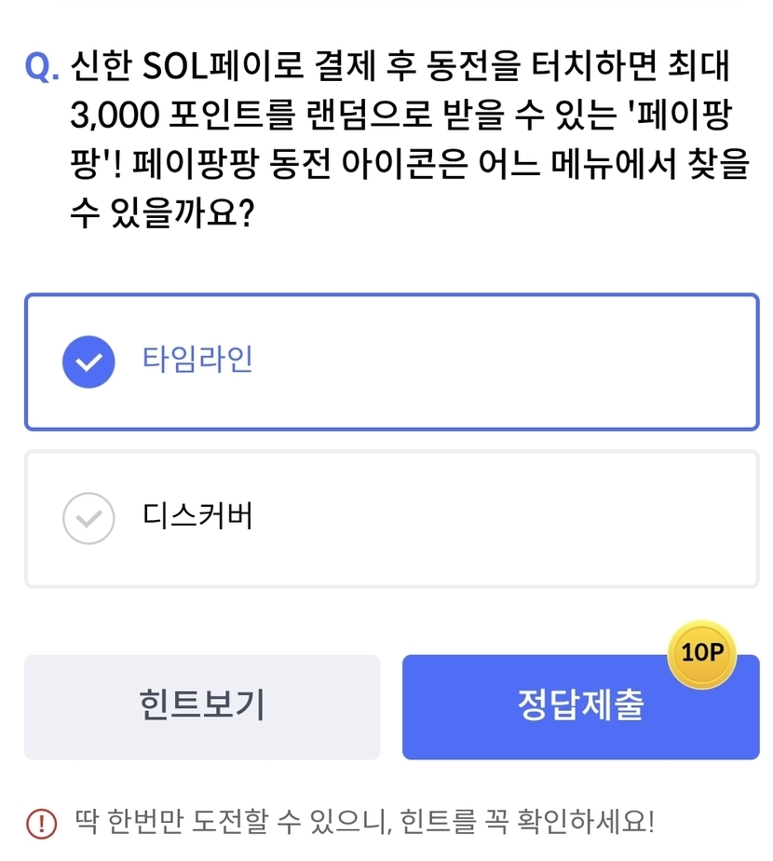Open the hint with 힌트보기
Viewport: 773px width, 861px height.
[202, 706]
